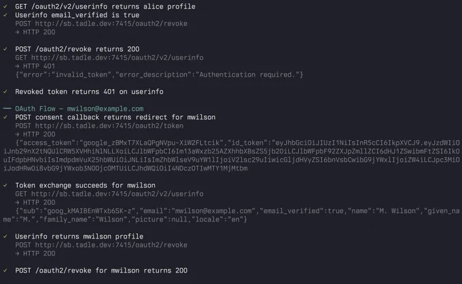This screenshot has height=284, width=462.
Task: Click the invalid_token error JSON line
Action: point(159,75)
